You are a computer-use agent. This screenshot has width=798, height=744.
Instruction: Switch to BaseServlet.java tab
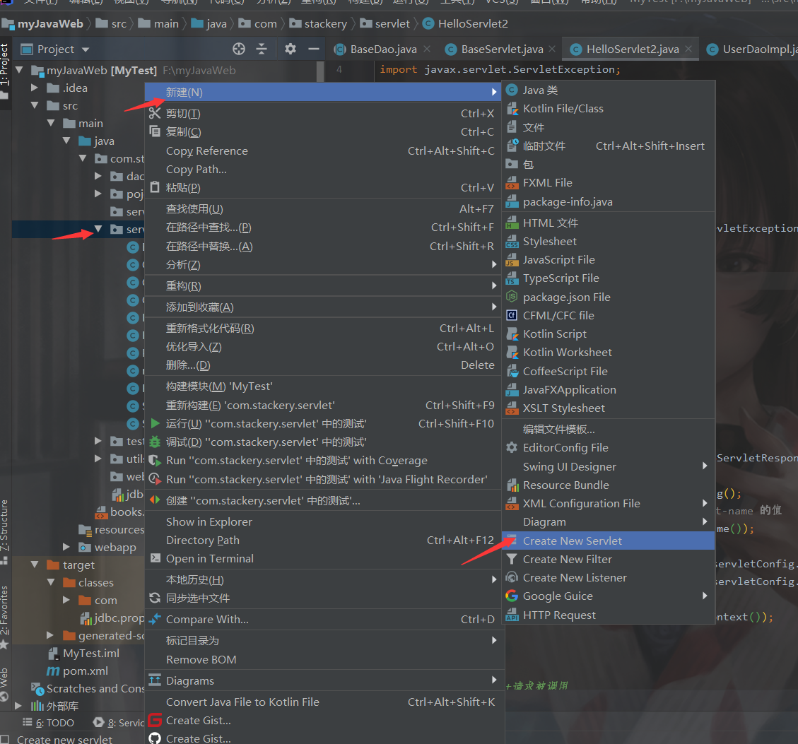[x=501, y=49]
